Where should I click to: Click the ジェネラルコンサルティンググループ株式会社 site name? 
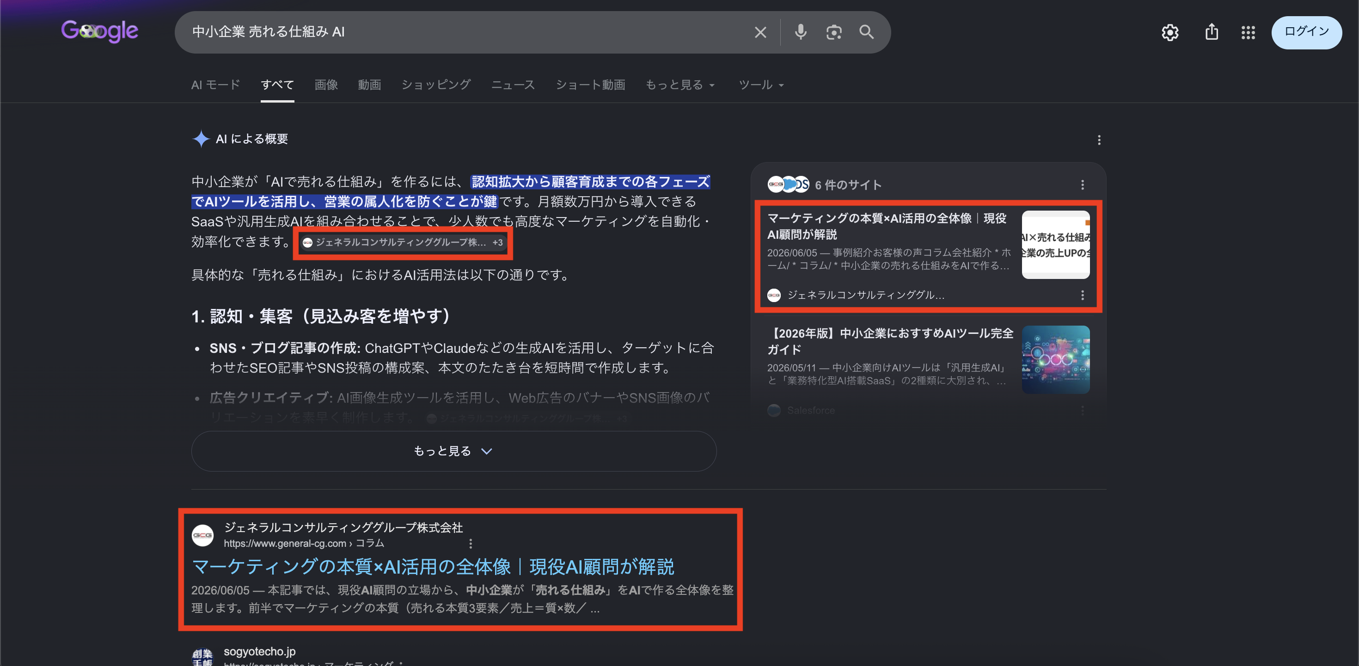343,527
